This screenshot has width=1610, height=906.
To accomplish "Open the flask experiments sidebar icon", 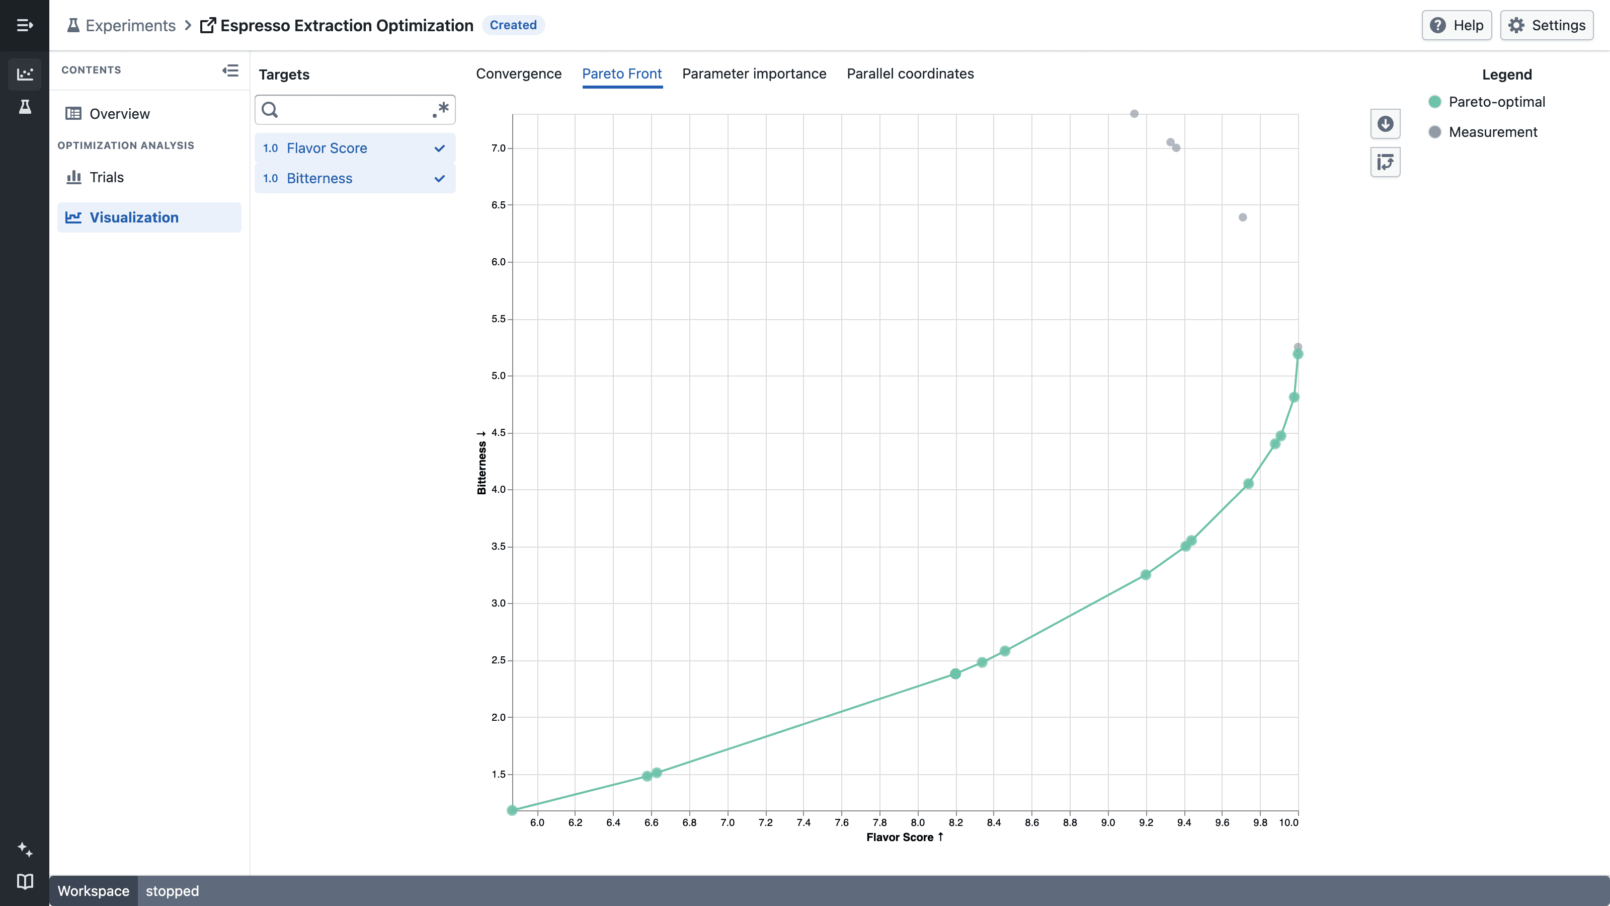I will (x=24, y=107).
